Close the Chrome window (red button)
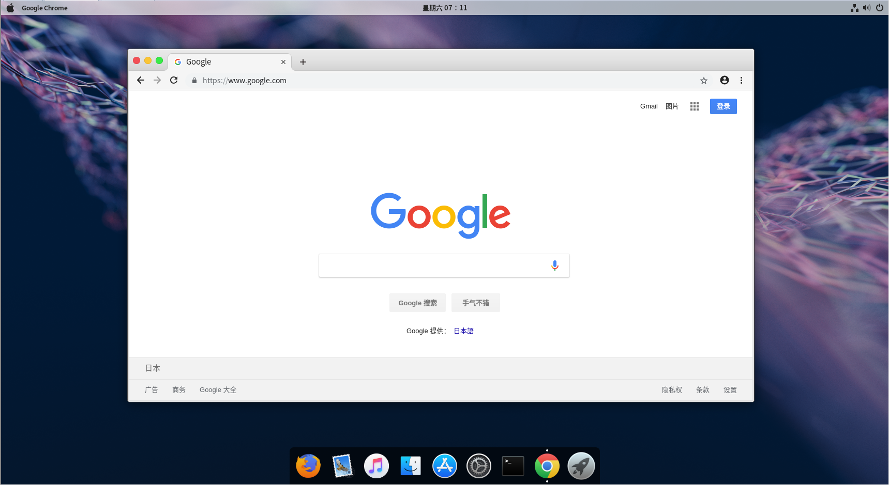The image size is (889, 485). tap(137, 61)
